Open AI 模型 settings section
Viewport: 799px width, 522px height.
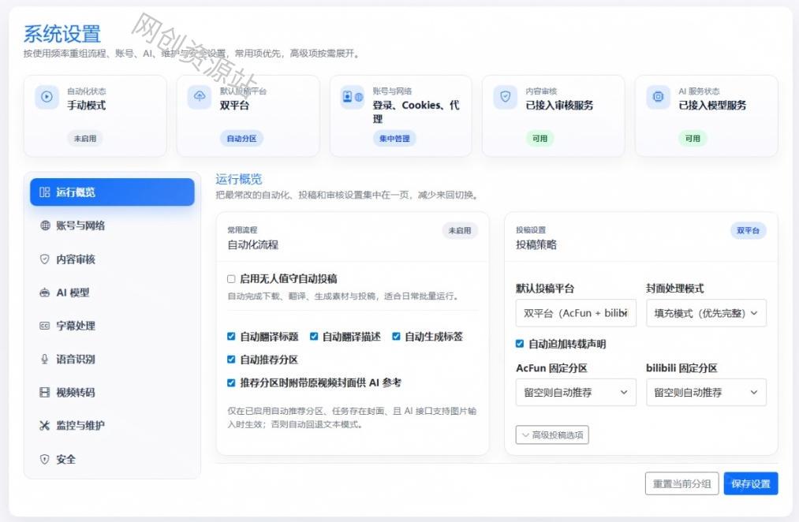pyautogui.click(x=112, y=293)
